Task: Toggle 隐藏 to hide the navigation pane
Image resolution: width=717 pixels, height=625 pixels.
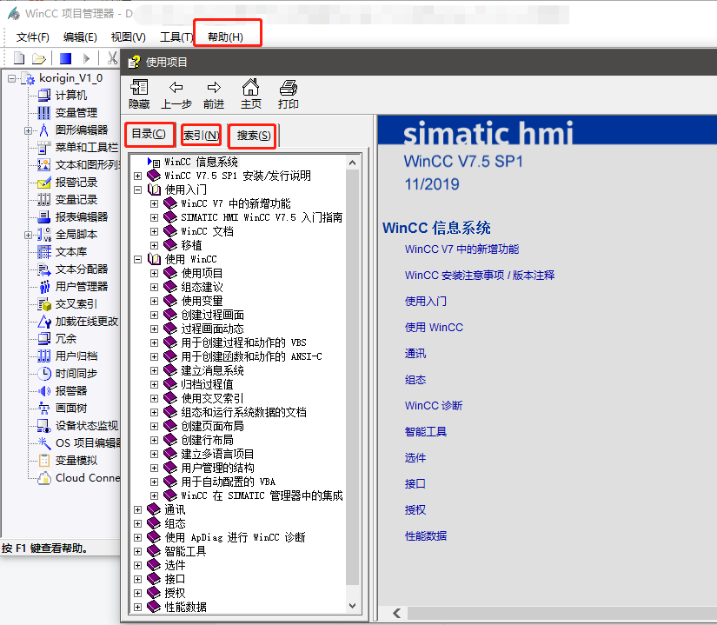Action: tap(139, 91)
